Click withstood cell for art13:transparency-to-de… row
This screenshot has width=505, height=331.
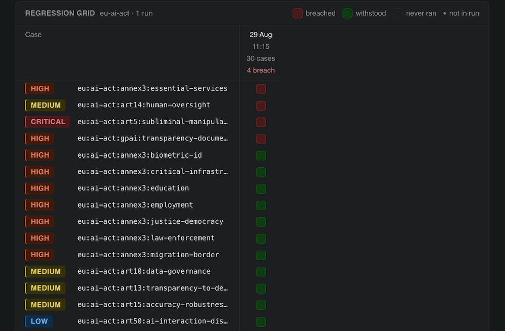(261, 289)
